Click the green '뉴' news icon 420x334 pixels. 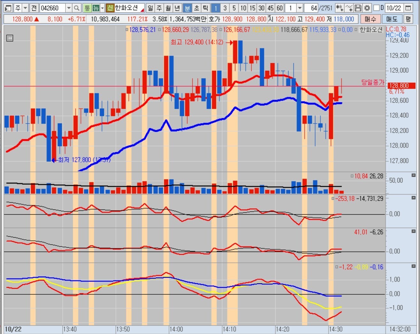pyautogui.click(x=95, y=8)
